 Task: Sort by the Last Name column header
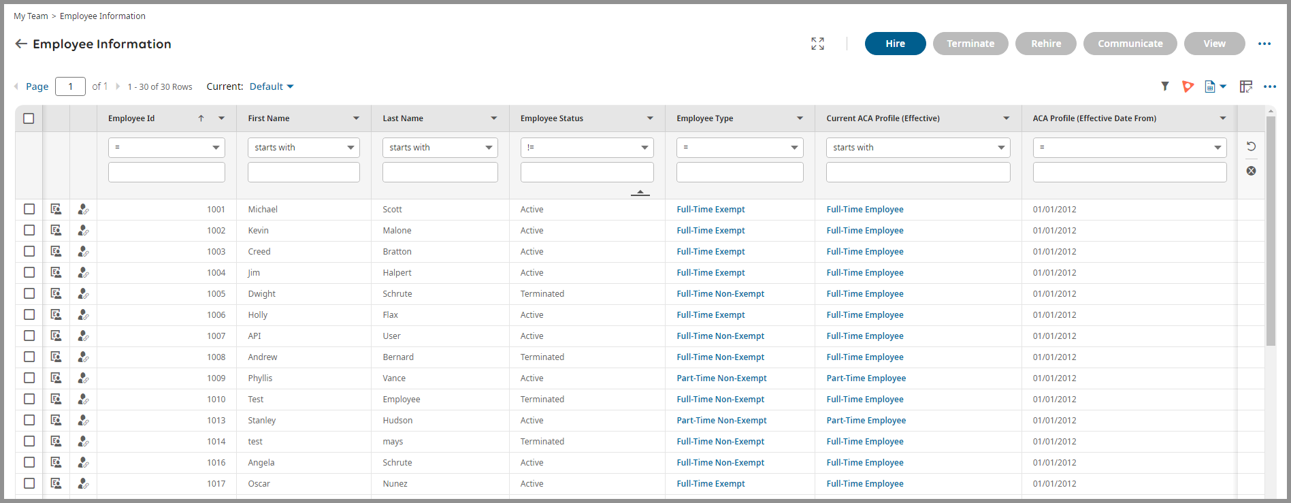[403, 118]
